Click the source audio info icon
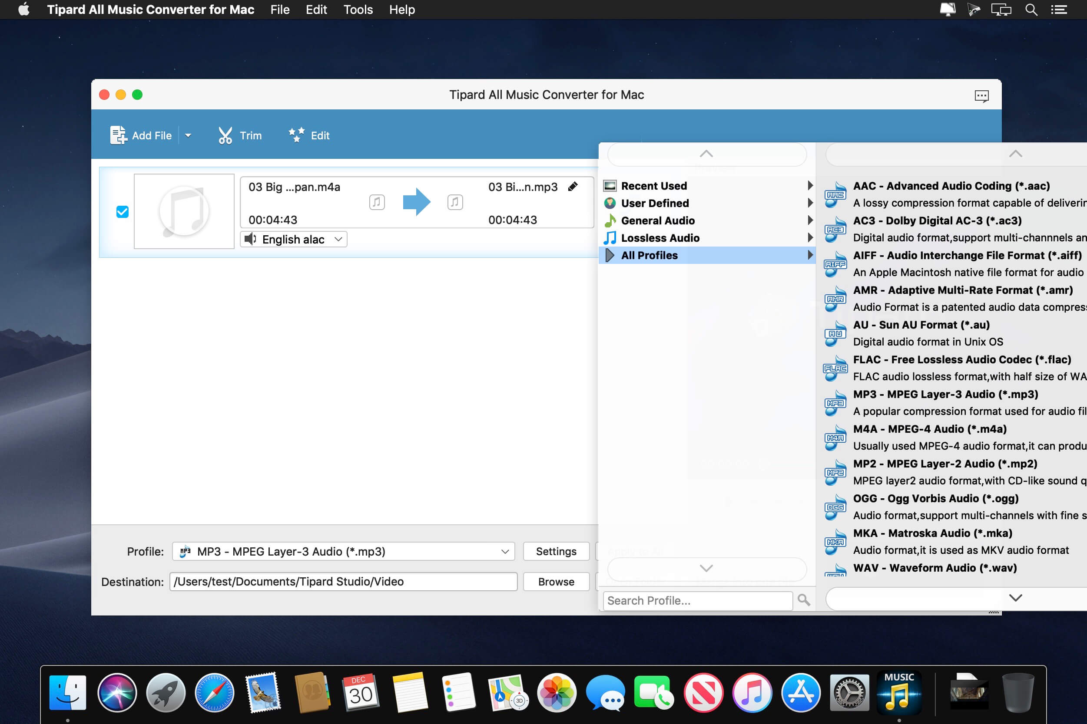Image resolution: width=1087 pixels, height=724 pixels. click(377, 202)
